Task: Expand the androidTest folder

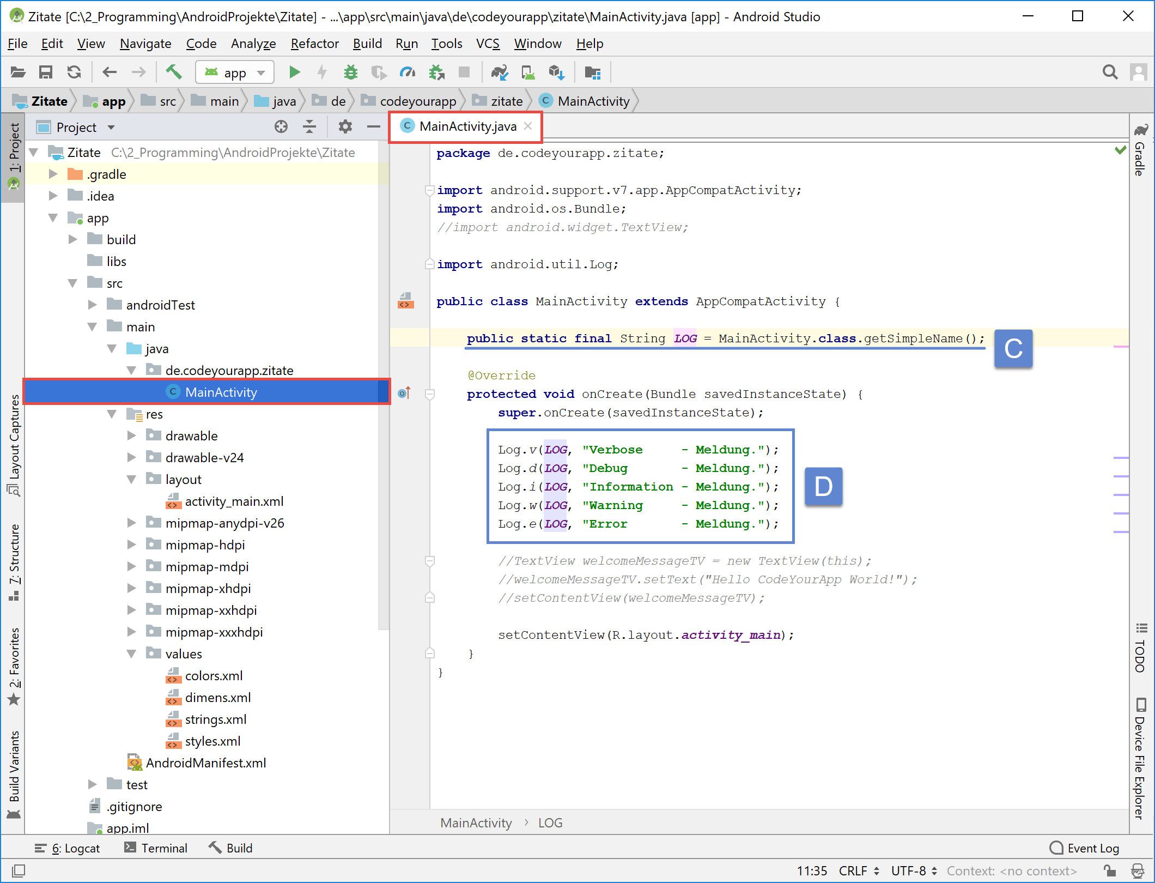Action: pos(92,305)
